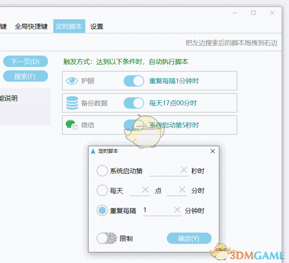Viewport: 289px width, 263px height.
Task: Clear the 系统启动第 seconds field with X
Action: point(184,170)
